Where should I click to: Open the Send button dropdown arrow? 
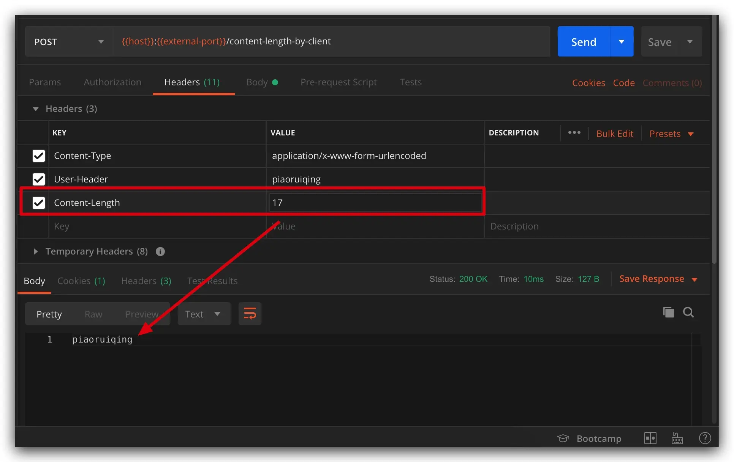pyautogui.click(x=622, y=42)
